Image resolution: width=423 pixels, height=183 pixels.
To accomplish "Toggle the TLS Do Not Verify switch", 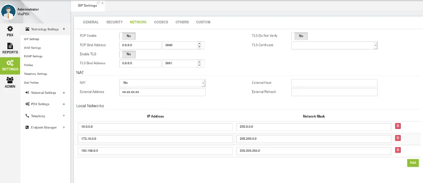I will [x=299, y=36].
